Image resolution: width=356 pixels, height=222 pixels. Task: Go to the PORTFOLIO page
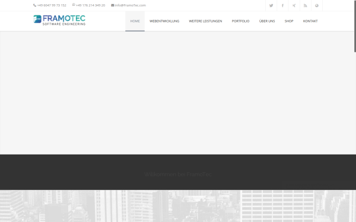[240, 21]
